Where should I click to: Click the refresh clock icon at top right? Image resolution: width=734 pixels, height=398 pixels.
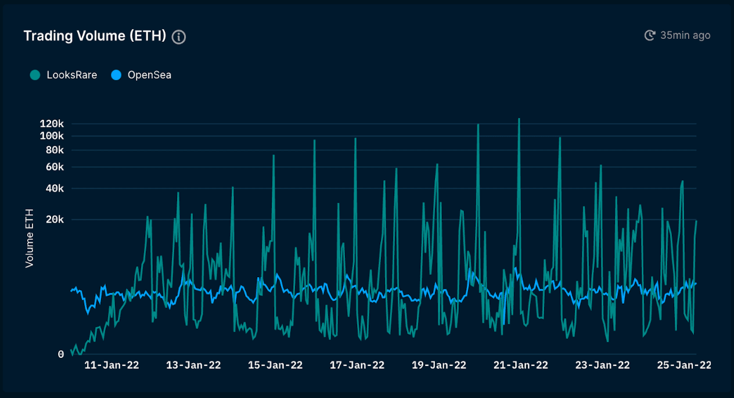[650, 35]
